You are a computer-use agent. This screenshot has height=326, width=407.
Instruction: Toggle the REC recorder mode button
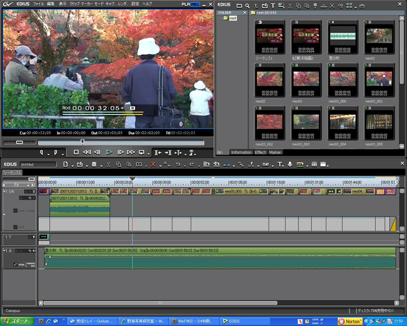[x=195, y=4]
